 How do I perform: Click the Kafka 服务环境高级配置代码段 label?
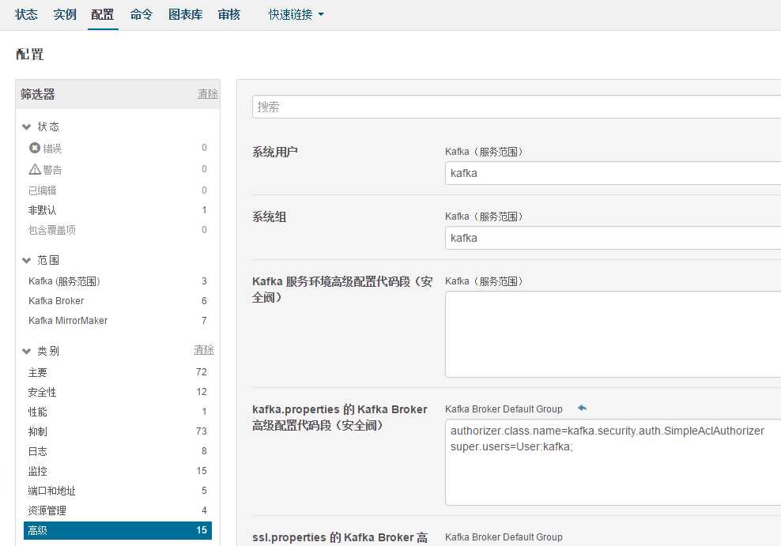(342, 289)
